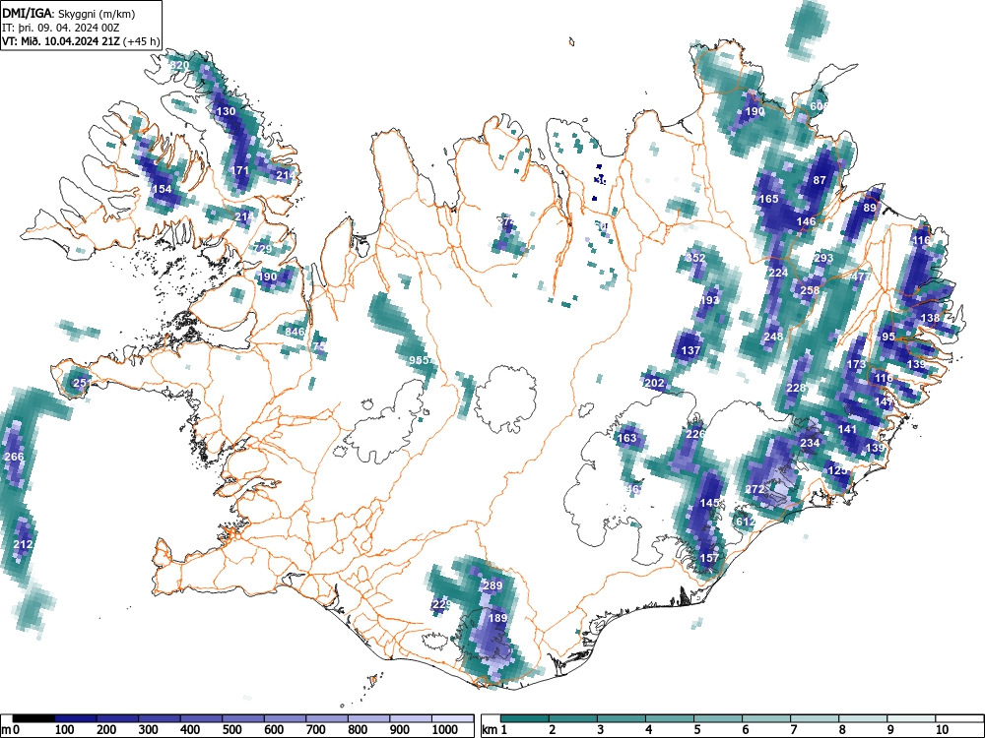
Task: Click the visibility value '173' on the map
Action: pyautogui.click(x=856, y=364)
